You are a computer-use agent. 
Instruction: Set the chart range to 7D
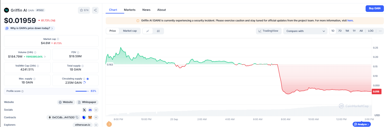click(340, 31)
